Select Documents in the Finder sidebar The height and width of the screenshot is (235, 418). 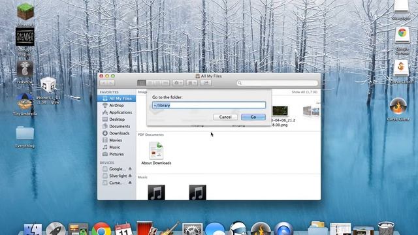(117, 126)
